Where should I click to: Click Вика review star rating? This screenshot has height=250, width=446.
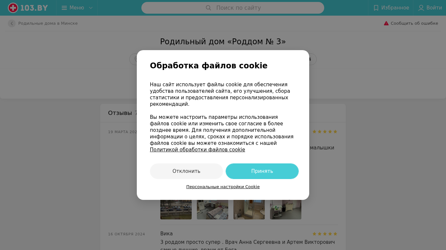click(x=325, y=234)
